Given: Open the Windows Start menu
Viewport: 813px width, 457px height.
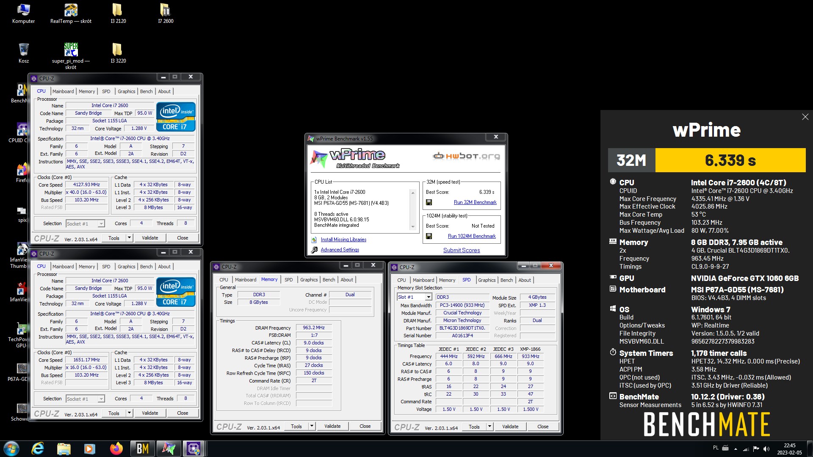Looking at the screenshot, I should (x=11, y=449).
